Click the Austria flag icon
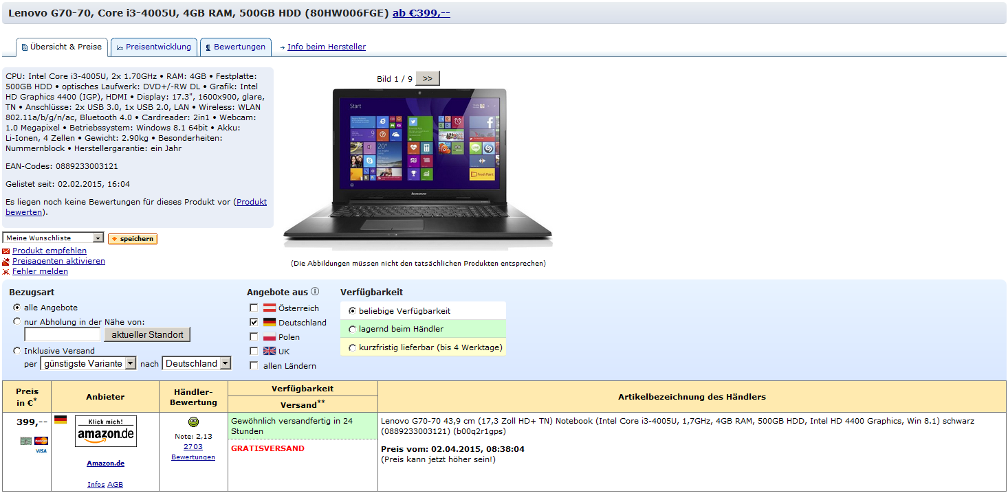 click(x=270, y=308)
